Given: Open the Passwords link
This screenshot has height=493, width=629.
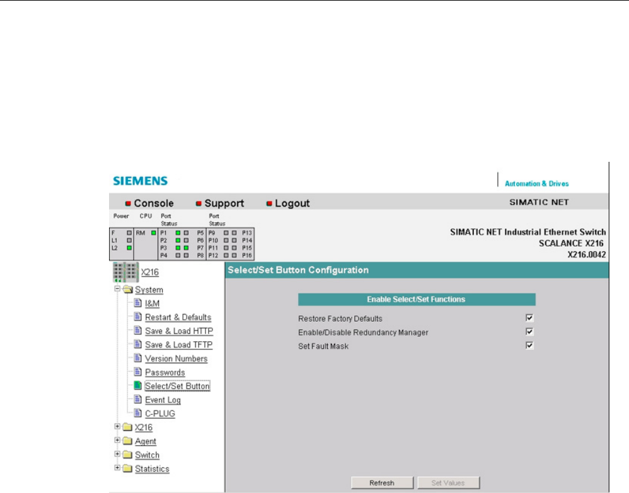Looking at the screenshot, I should pos(165,372).
